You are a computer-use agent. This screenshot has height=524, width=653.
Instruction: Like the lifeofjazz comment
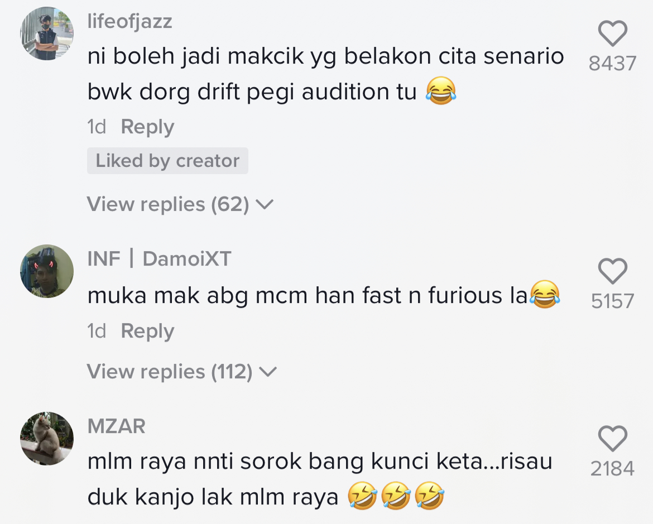tap(612, 35)
